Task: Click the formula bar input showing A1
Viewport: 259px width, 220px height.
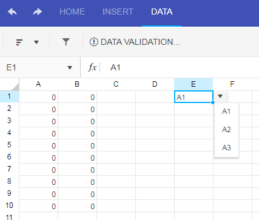Action: [180, 67]
